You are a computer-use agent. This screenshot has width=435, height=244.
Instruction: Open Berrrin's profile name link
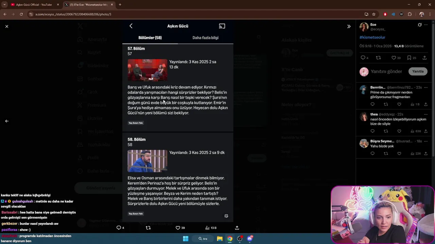(x=378, y=87)
